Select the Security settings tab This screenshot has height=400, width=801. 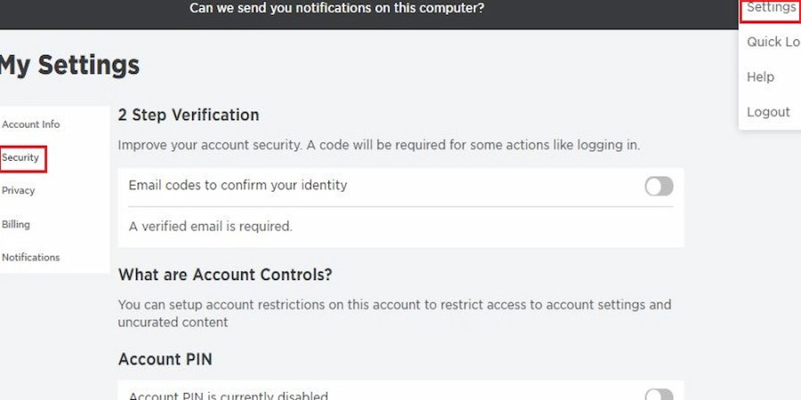21,158
